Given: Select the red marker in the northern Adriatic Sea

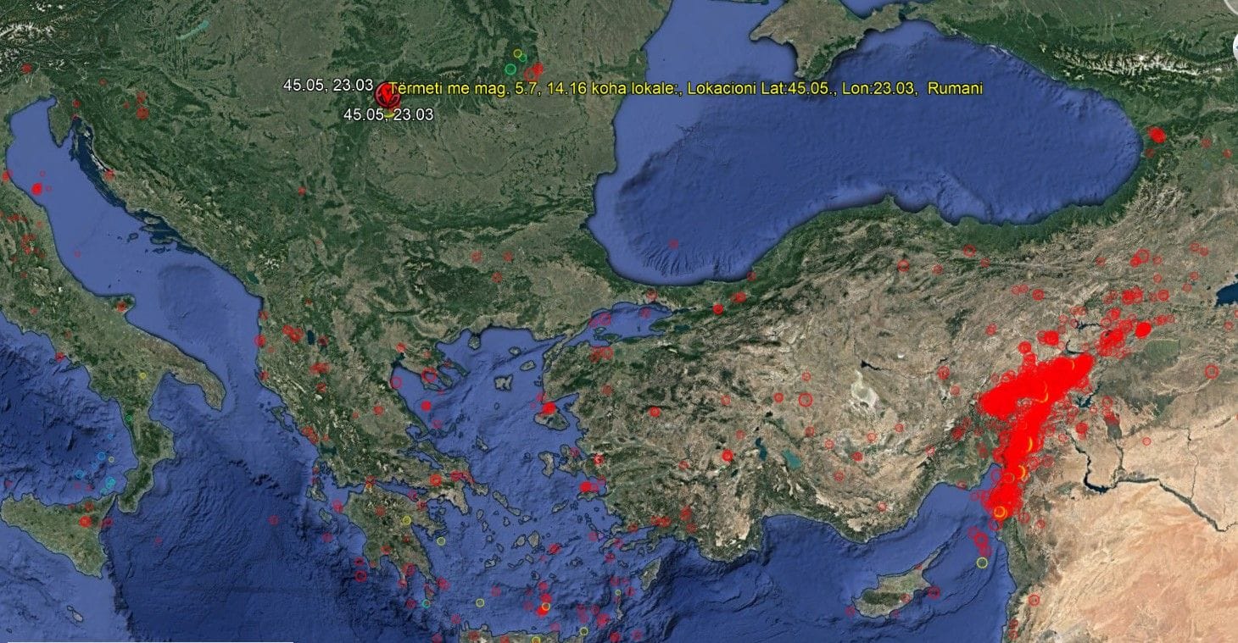Looking at the screenshot, I should [36, 188].
